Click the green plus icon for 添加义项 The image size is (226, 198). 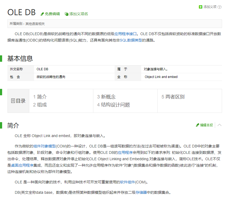click(200, 7)
